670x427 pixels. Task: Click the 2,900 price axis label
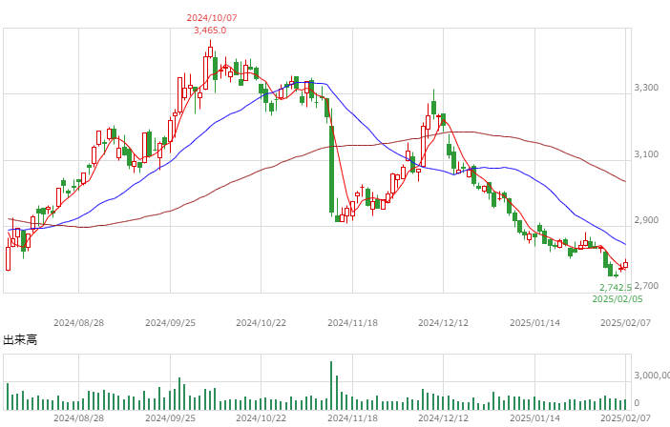pos(646,220)
